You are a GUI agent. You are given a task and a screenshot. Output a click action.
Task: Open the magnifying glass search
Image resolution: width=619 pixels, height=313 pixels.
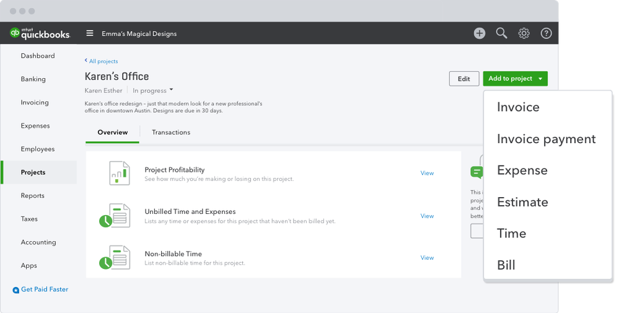pyautogui.click(x=502, y=33)
